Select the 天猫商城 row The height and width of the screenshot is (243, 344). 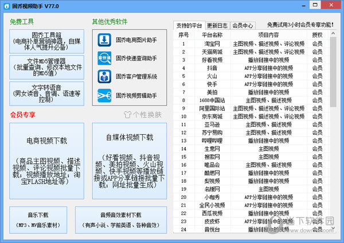coord(252,52)
